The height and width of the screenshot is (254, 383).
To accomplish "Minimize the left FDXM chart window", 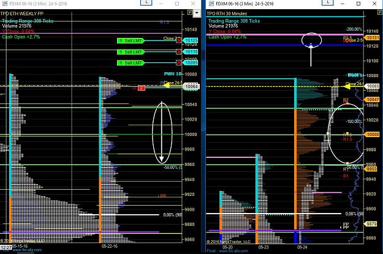I will tap(161, 4).
